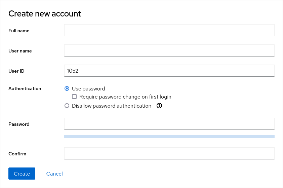Click the "User name" field label

pos(20,51)
